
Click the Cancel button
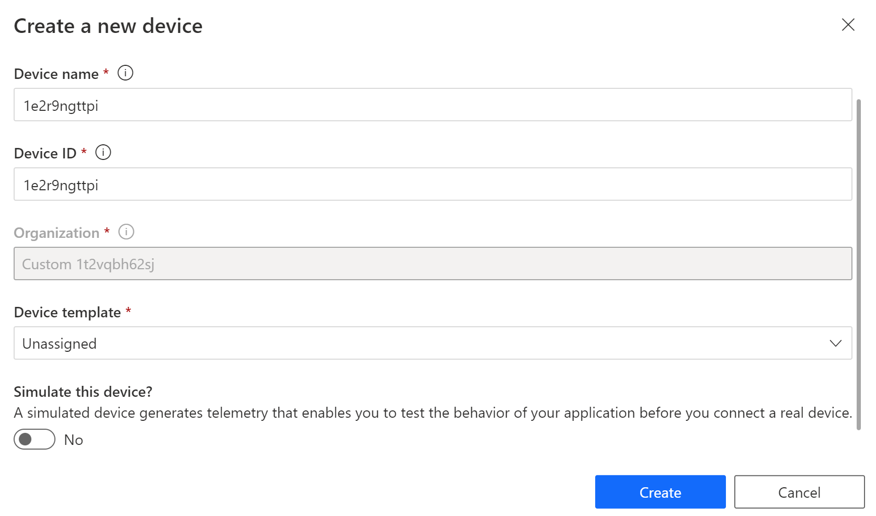click(x=799, y=492)
